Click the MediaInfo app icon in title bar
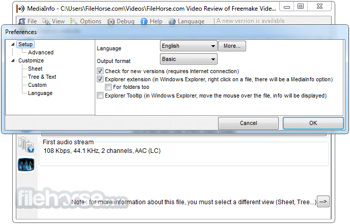 point(20,9)
